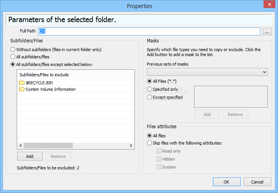This screenshot has height=193, width=278.
Task: Choose All subfolders/files radio option
Action: (x=13, y=57)
